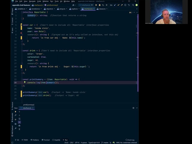
Task: Open the Refactor menu
Action: (46, 1)
